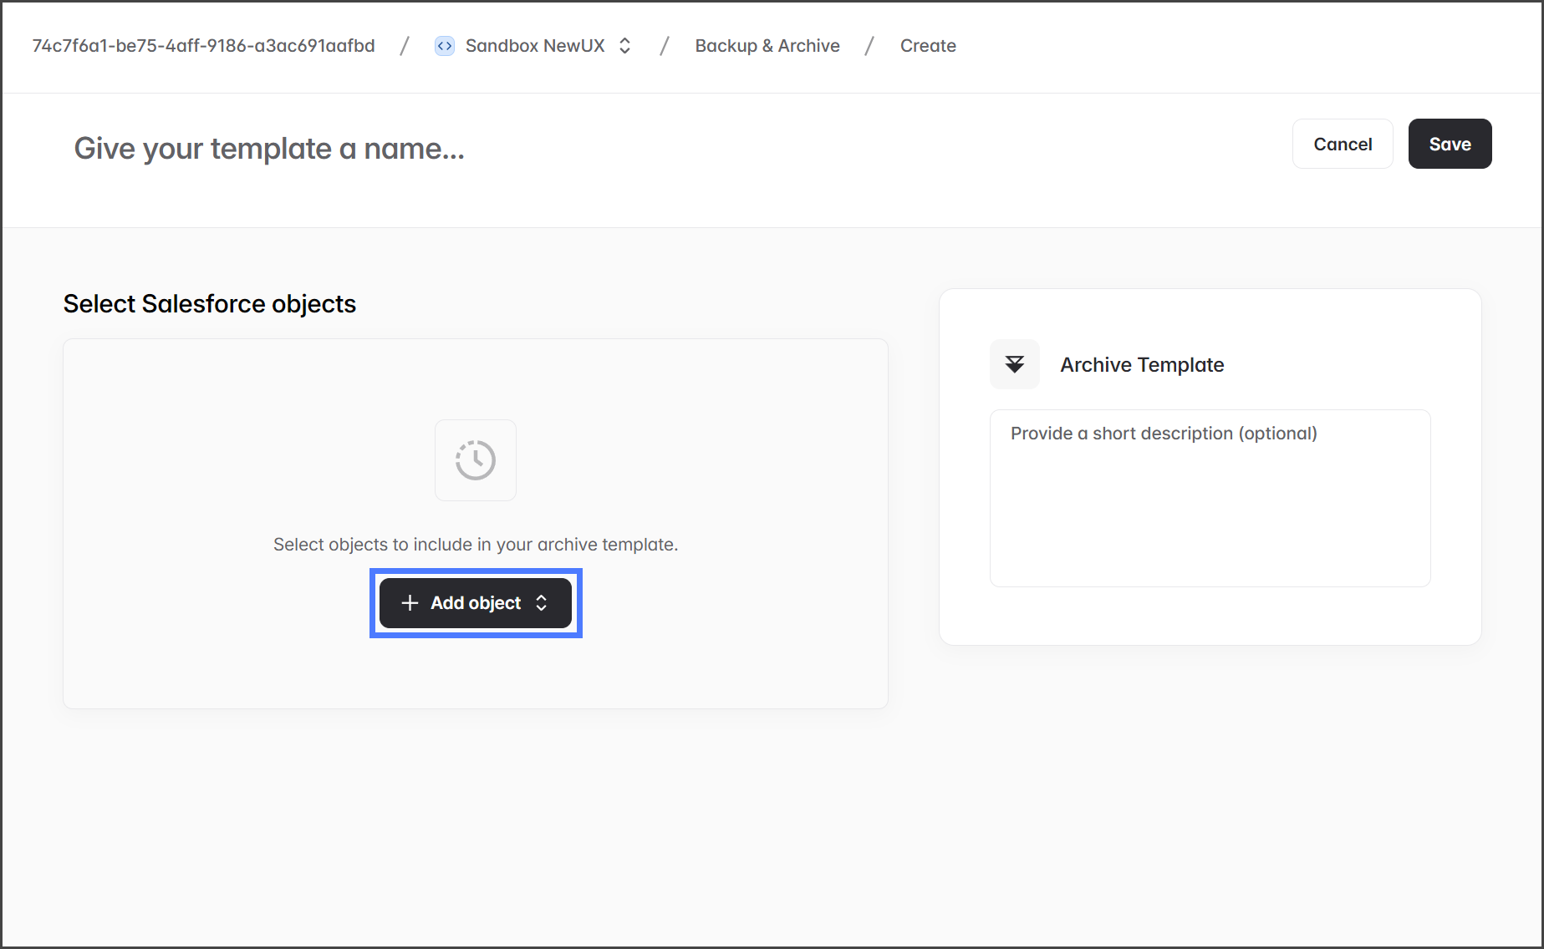Click the Sandbox code-brackets icon in breadcrumb

[x=445, y=46]
